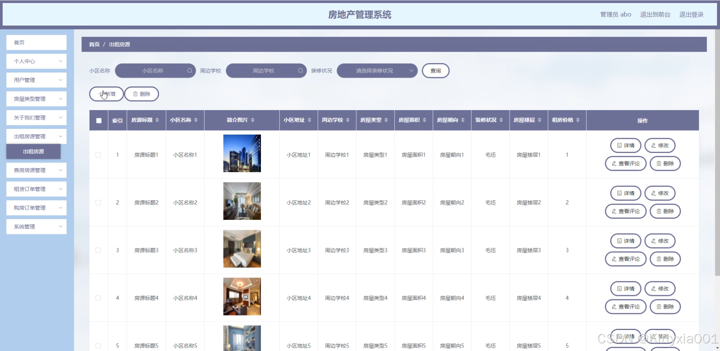Click the vertical scrollbar on the right
The width and height of the screenshot is (720, 351).
(717, 153)
